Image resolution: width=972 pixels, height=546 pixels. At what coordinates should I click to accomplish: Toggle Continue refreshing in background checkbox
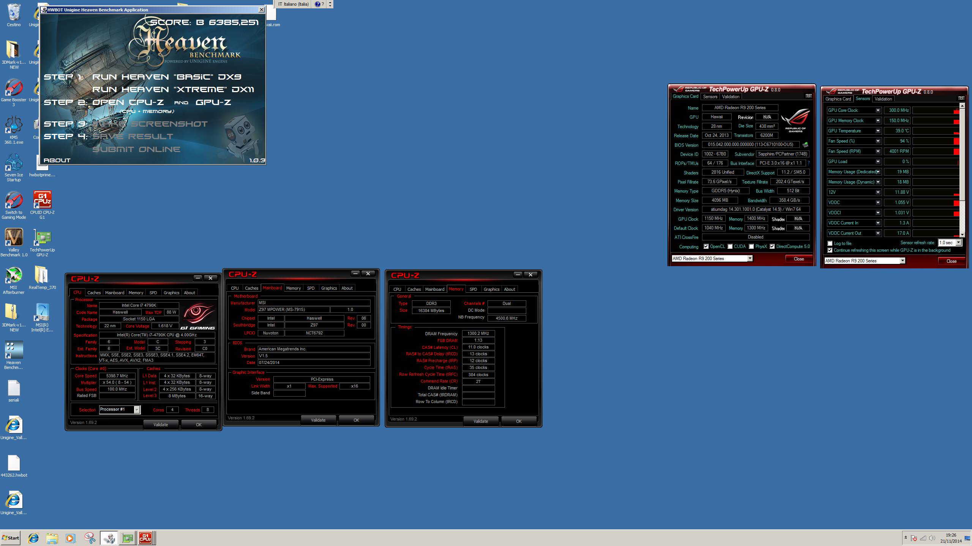click(x=830, y=250)
